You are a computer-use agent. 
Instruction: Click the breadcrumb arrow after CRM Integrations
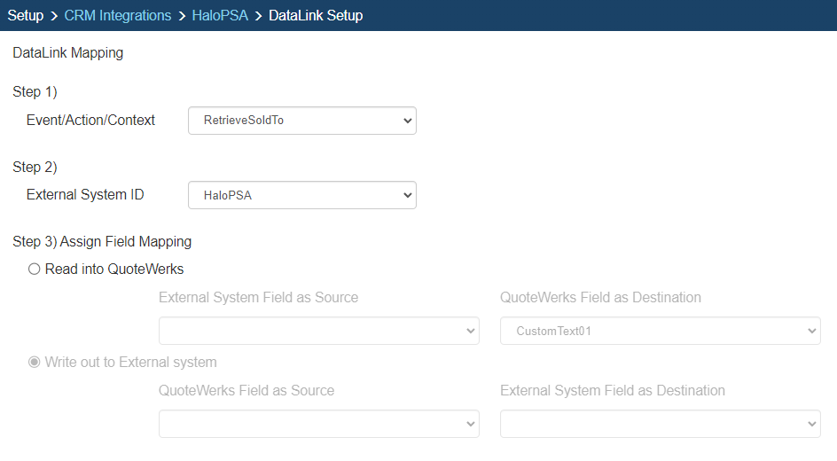tap(182, 15)
